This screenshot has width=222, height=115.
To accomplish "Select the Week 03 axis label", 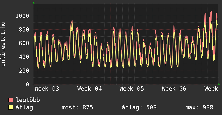I will [x=47, y=89].
